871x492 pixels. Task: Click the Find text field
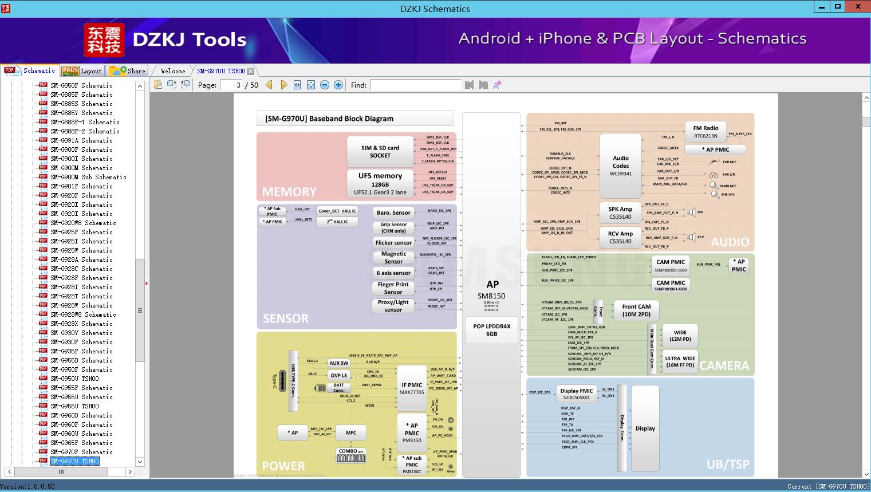(x=416, y=85)
